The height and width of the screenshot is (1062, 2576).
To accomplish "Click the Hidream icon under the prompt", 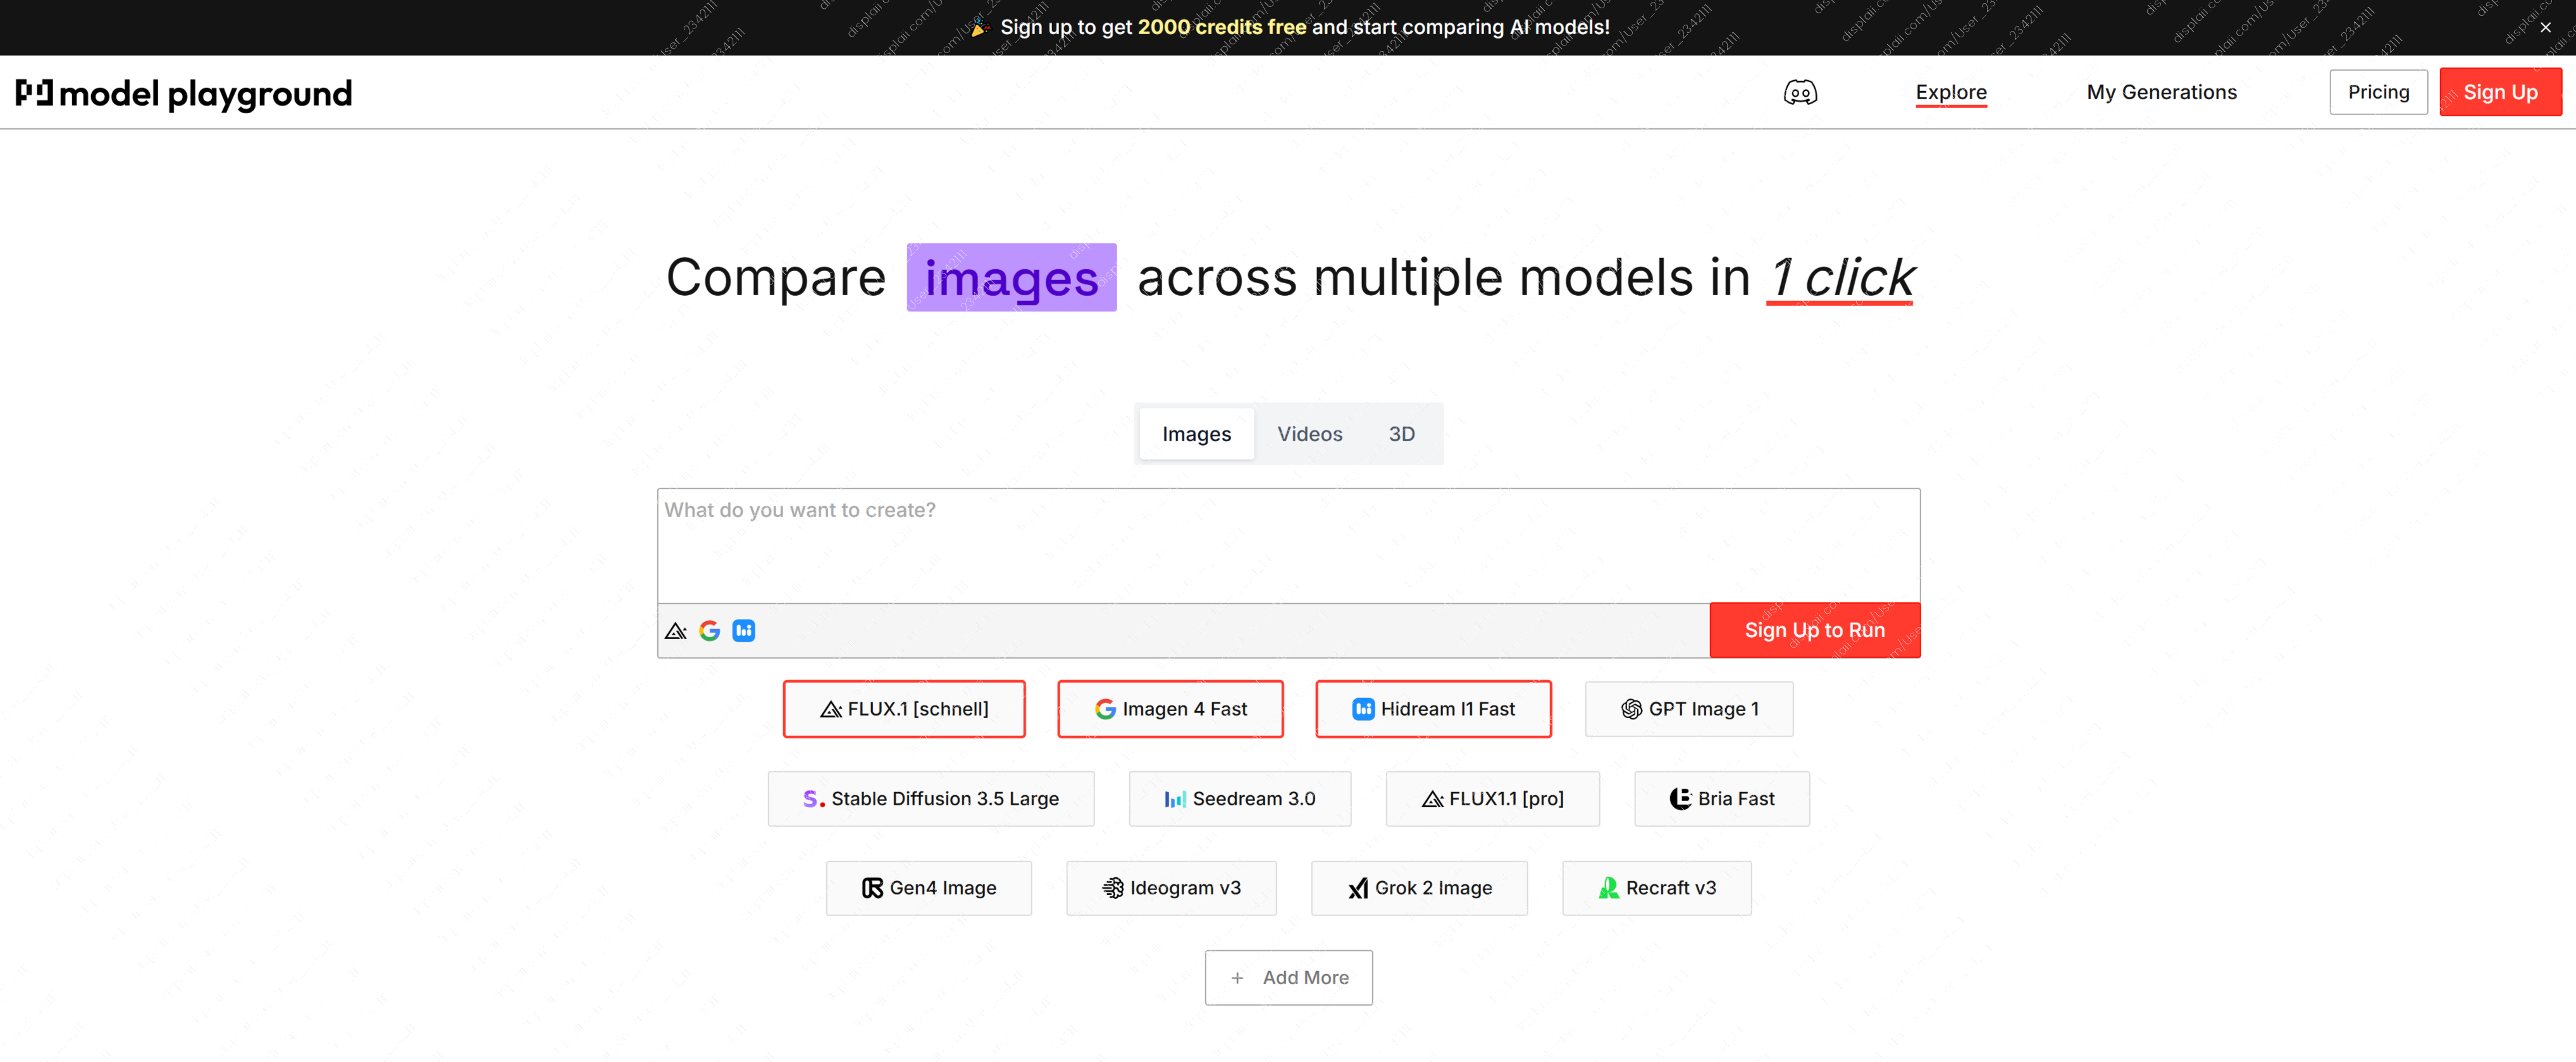I will [744, 630].
